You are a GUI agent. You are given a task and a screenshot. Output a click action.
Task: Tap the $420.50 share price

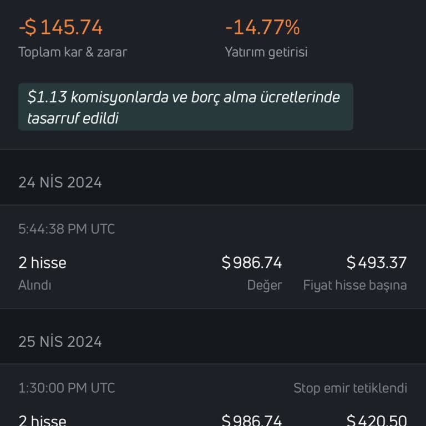[377, 420]
